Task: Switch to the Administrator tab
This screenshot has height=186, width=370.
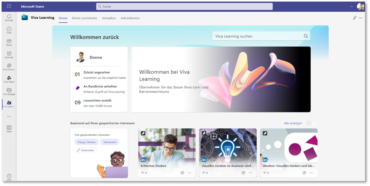Action: tap(130, 18)
